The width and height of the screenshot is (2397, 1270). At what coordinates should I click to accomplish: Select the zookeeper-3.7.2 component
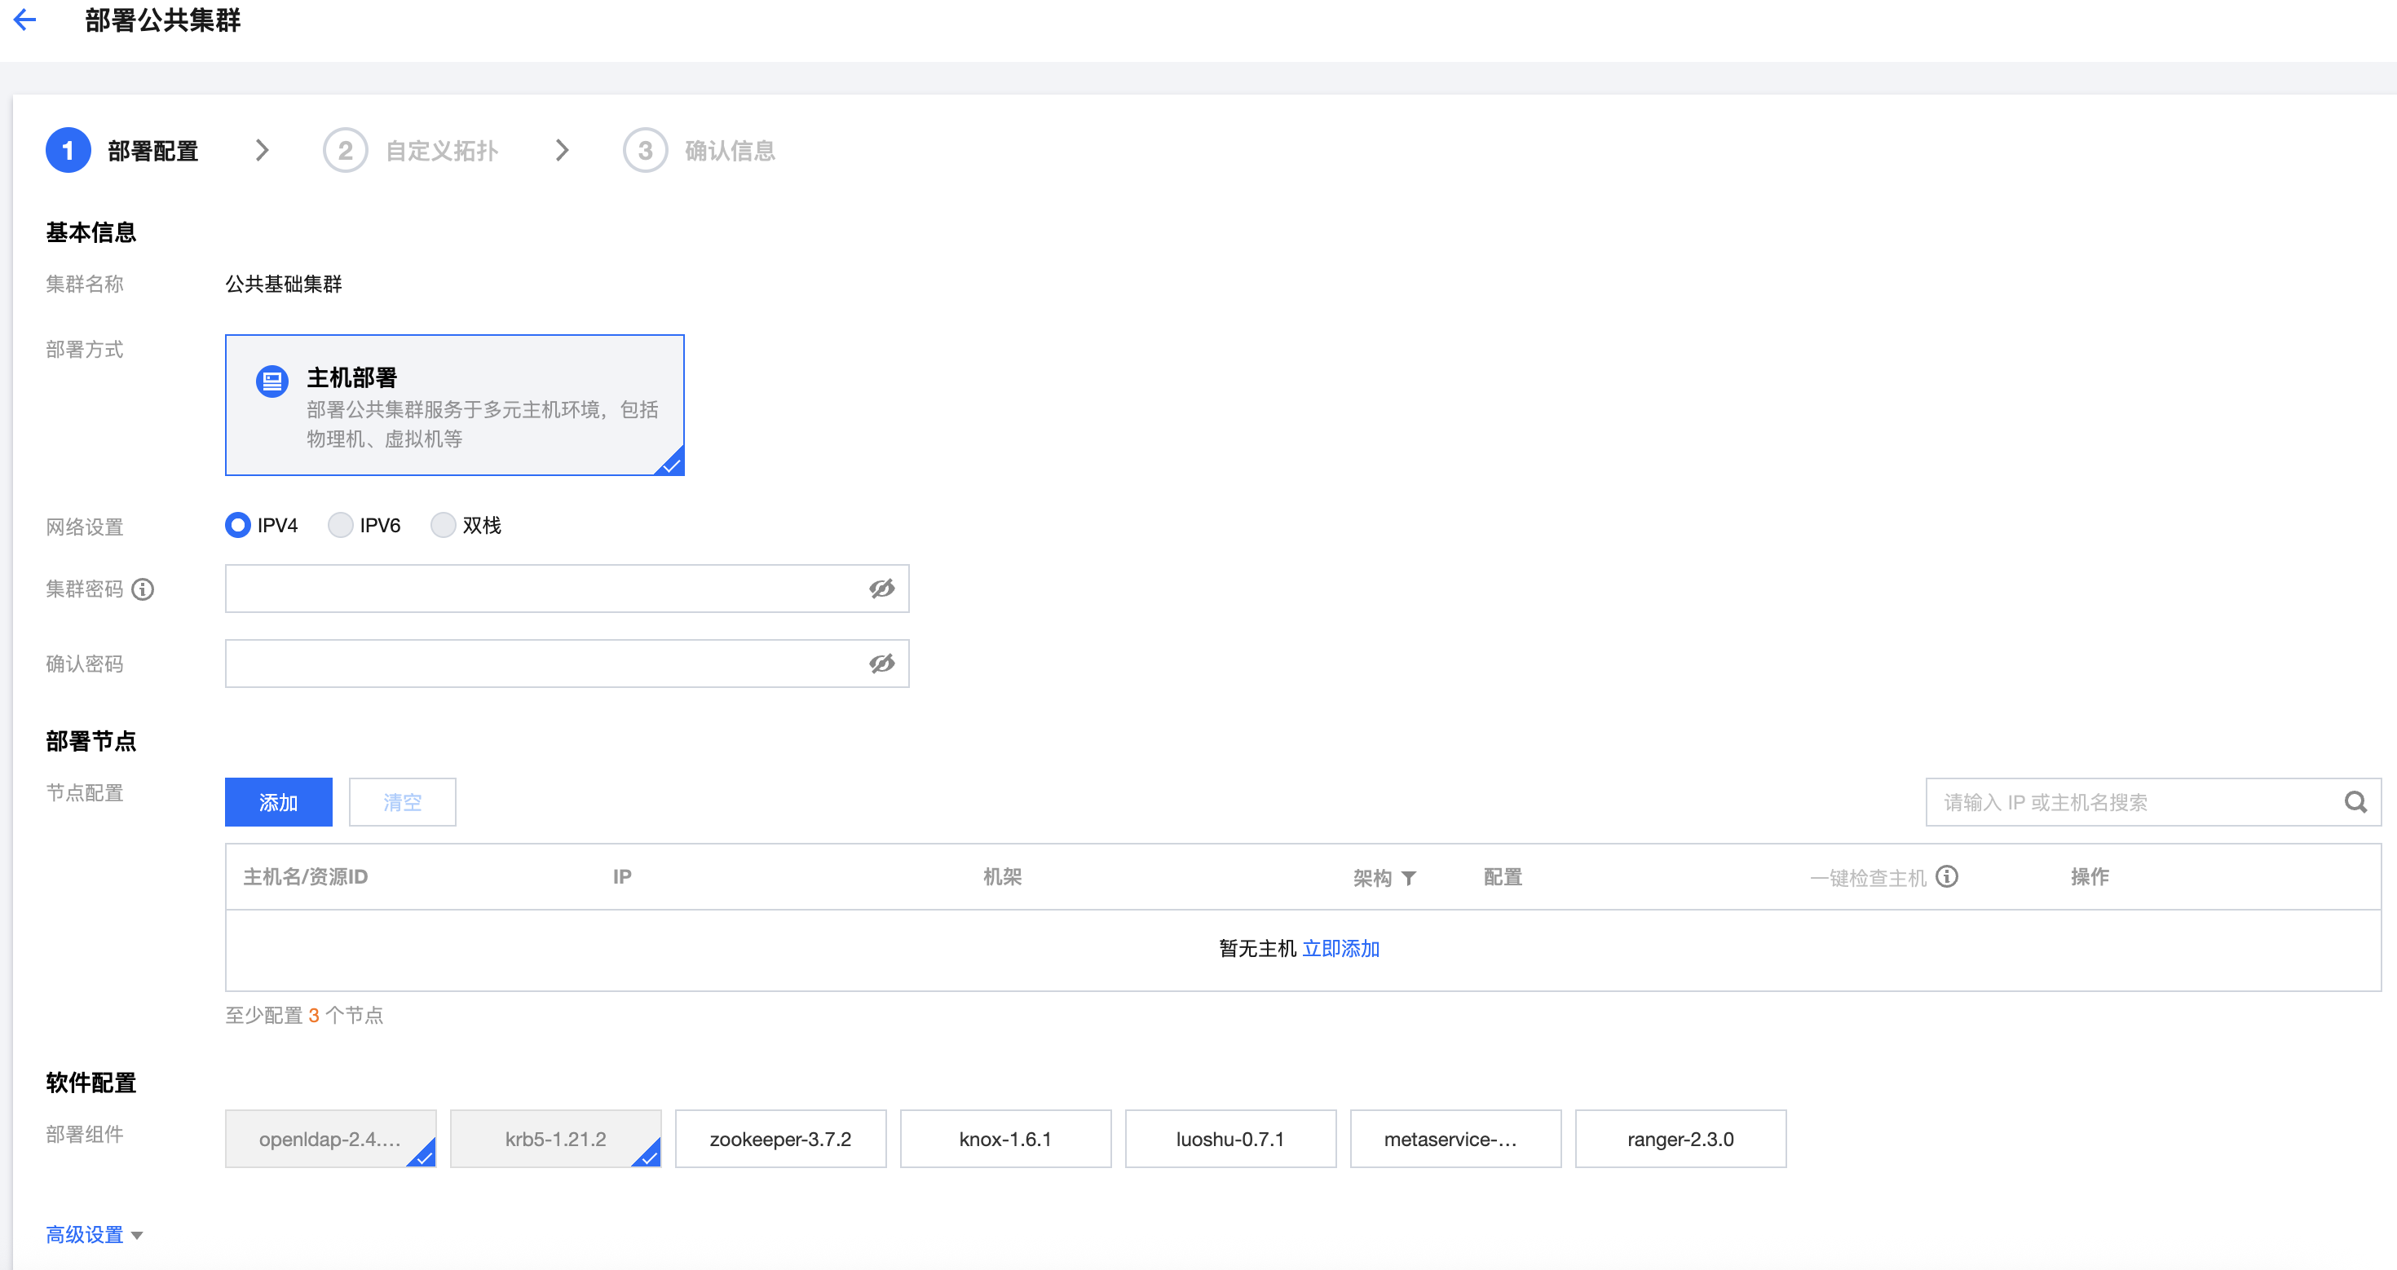point(779,1139)
